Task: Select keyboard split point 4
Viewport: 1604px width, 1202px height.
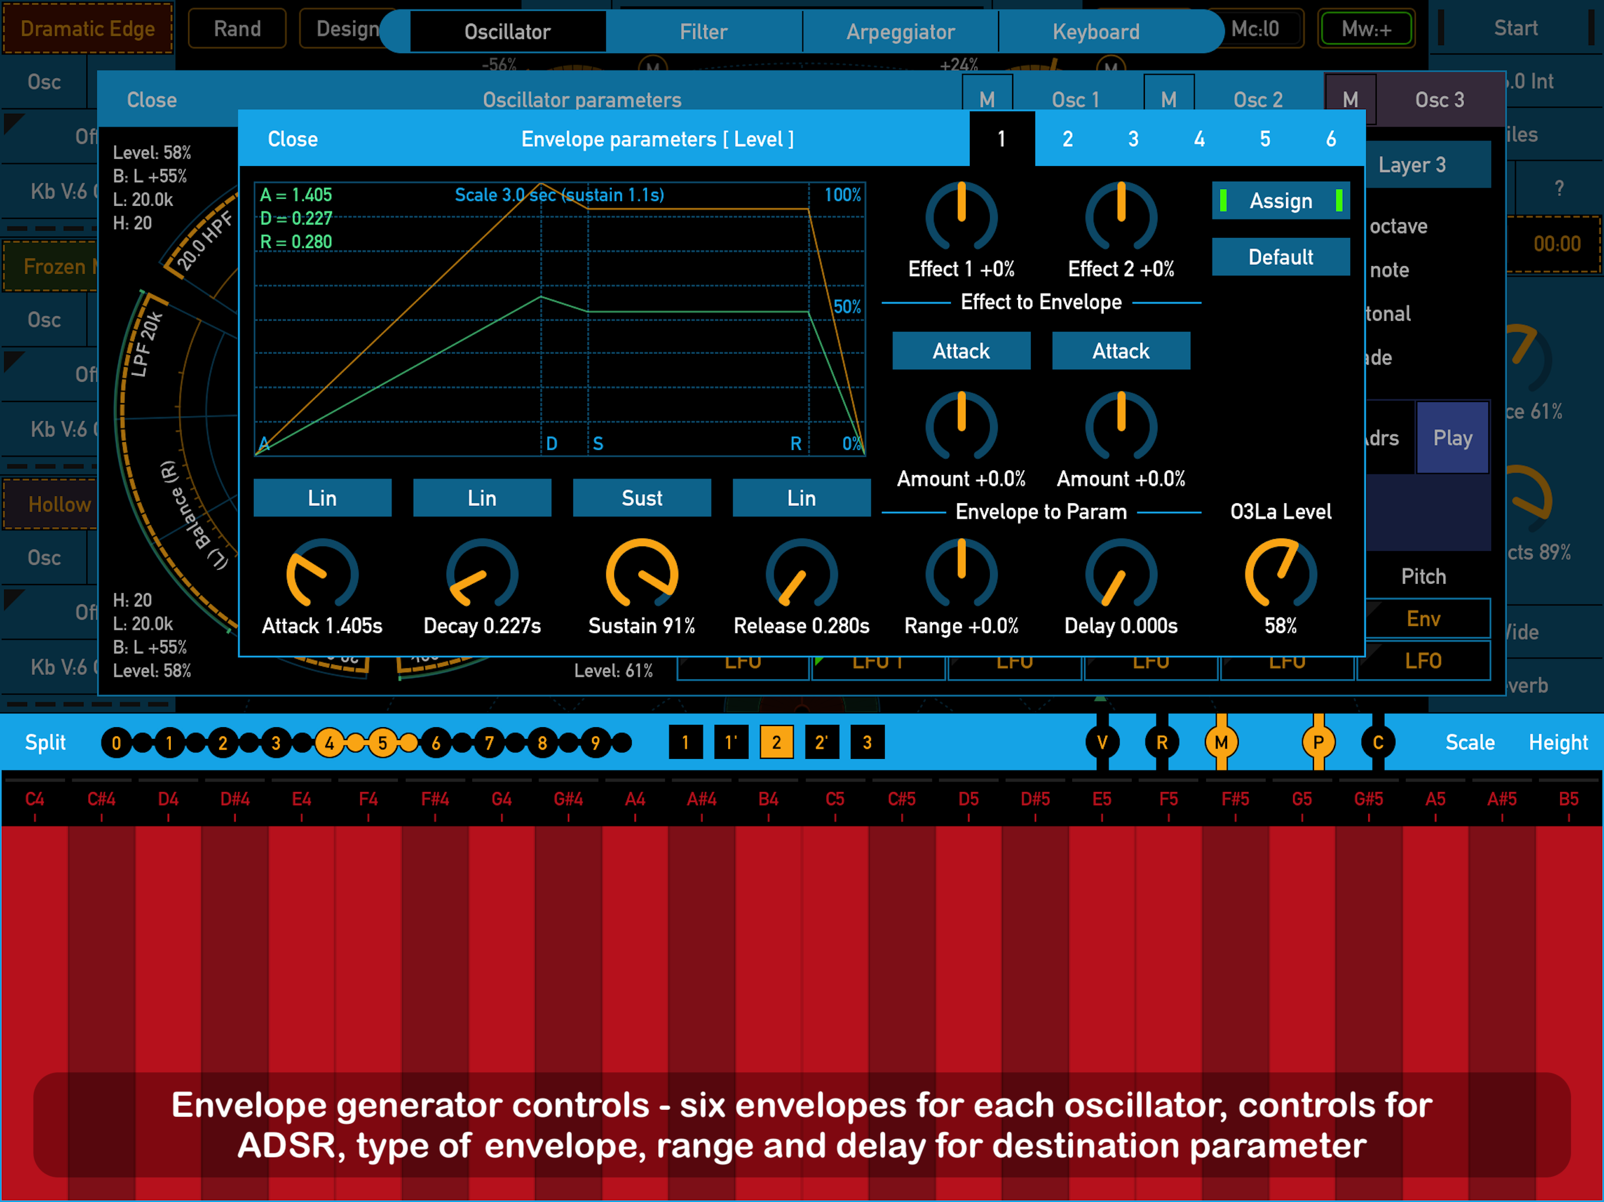Action: coord(329,742)
